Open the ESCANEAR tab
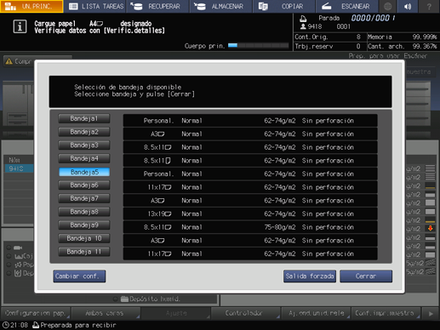440x330 pixels. click(346, 6)
